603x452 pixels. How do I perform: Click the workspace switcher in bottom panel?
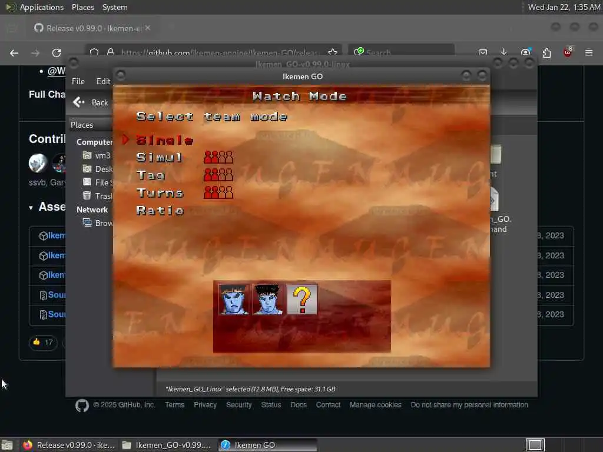click(x=535, y=445)
